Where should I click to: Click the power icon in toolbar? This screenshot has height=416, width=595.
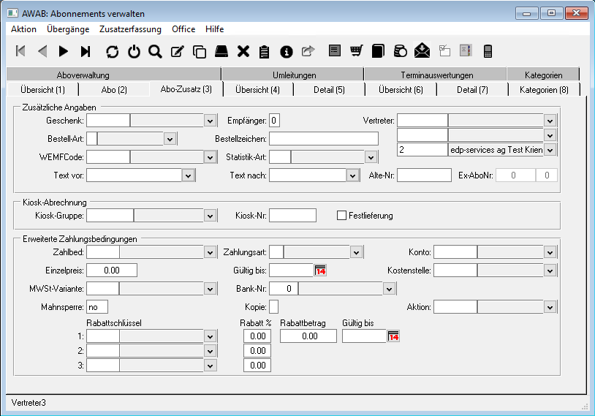(134, 51)
